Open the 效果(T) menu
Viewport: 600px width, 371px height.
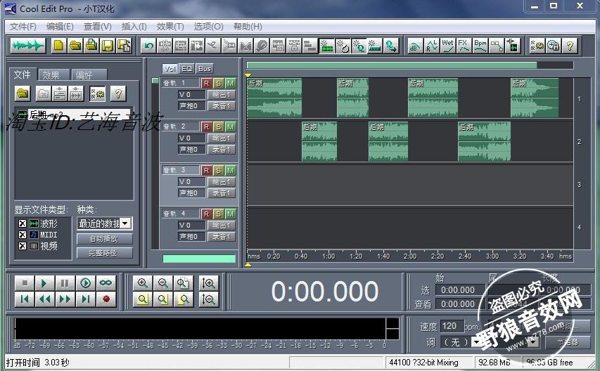tap(170, 27)
